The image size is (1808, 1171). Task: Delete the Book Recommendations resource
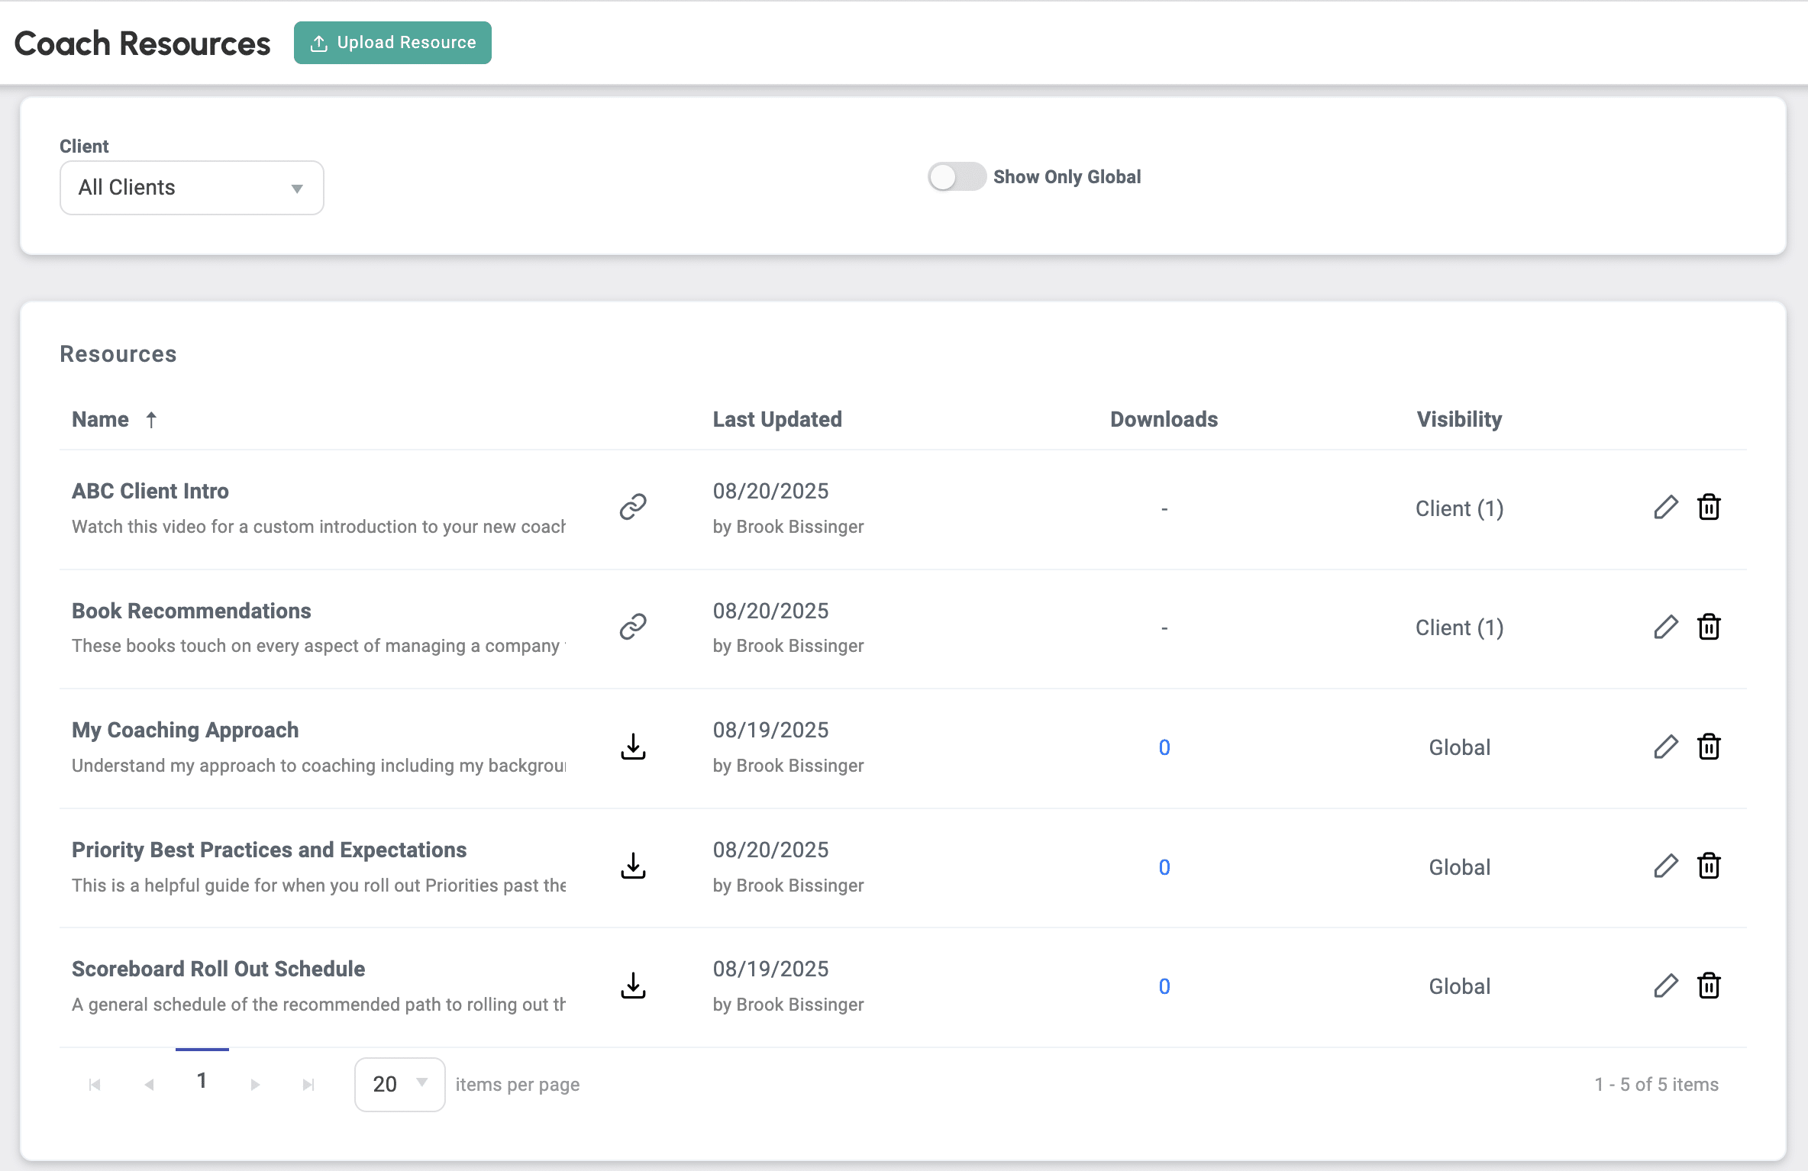coord(1709,627)
